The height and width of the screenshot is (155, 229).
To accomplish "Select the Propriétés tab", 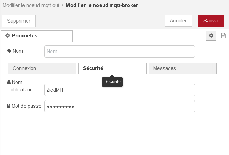I will pos(36,36).
